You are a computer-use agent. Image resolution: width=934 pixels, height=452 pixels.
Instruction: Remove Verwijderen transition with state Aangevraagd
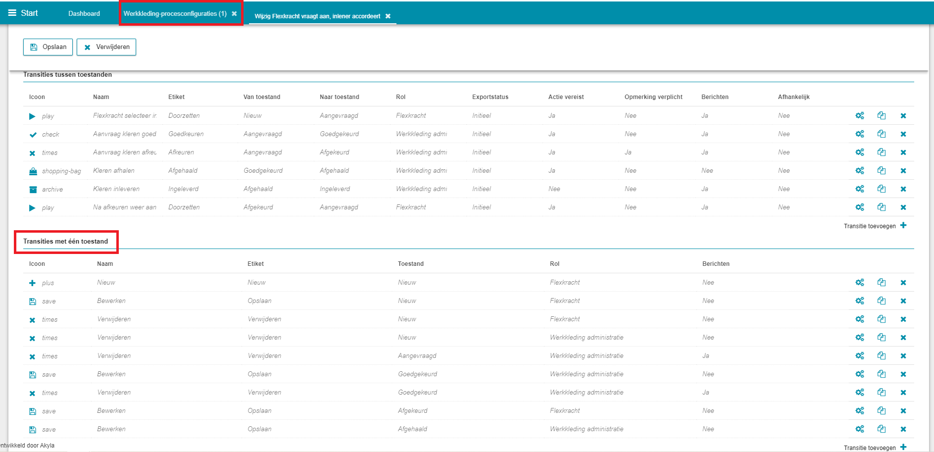[903, 356]
